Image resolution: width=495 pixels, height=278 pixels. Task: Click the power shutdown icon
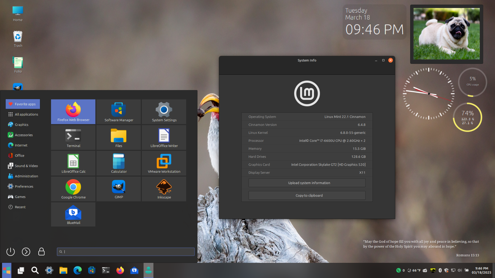[x=11, y=252]
